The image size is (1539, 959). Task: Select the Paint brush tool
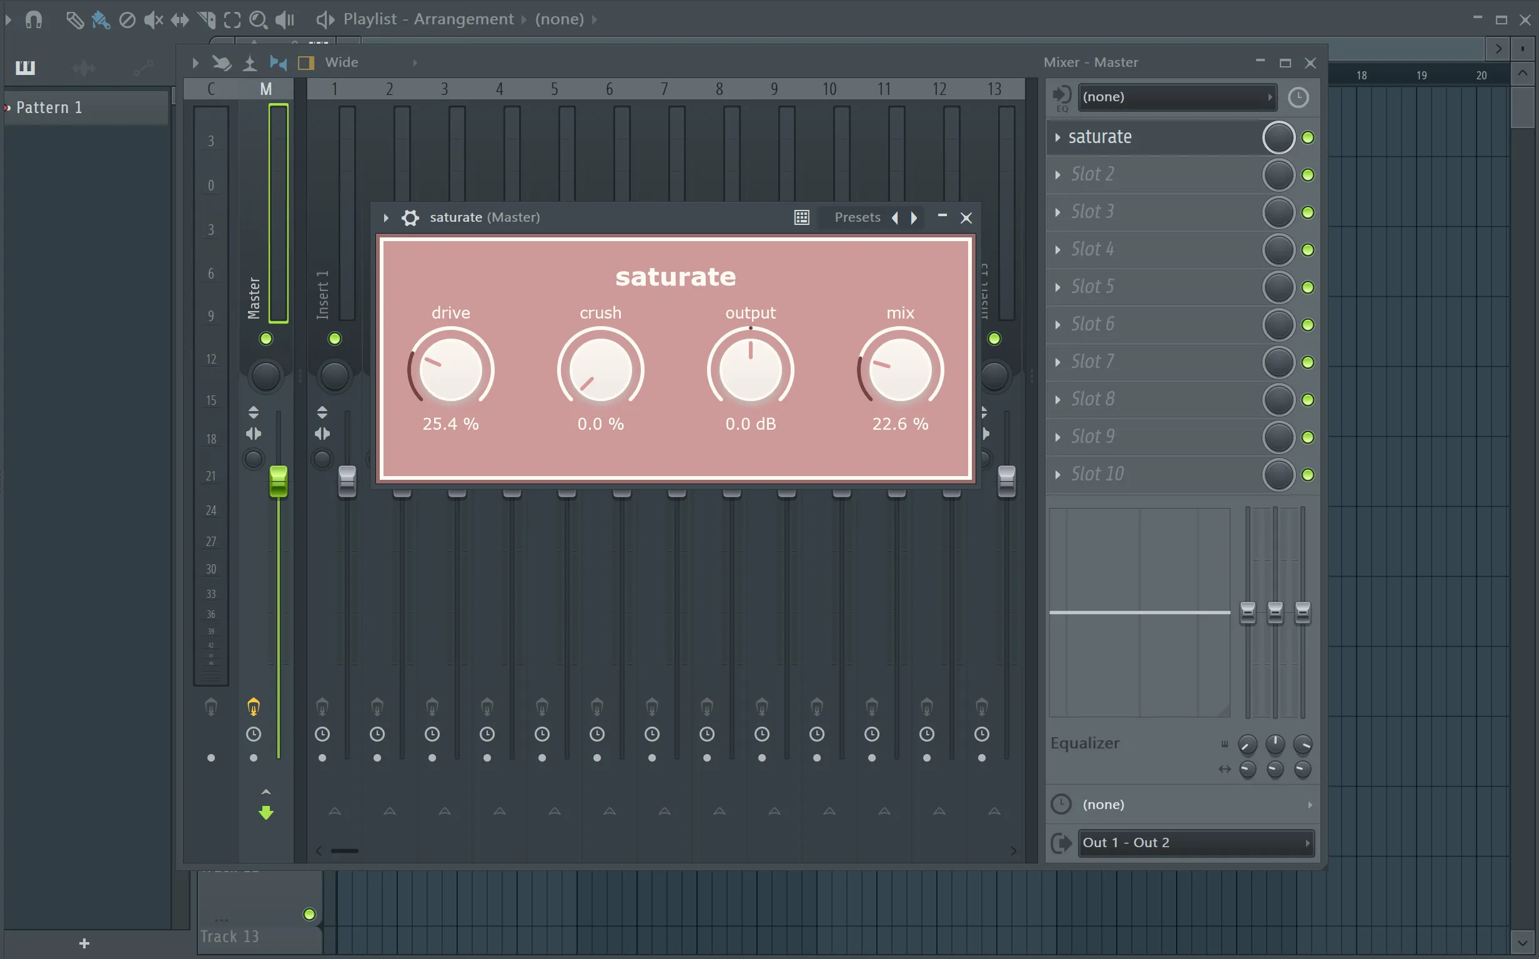[x=101, y=19]
